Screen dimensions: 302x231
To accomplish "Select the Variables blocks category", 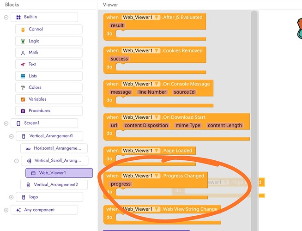I will [x=49, y=99].
